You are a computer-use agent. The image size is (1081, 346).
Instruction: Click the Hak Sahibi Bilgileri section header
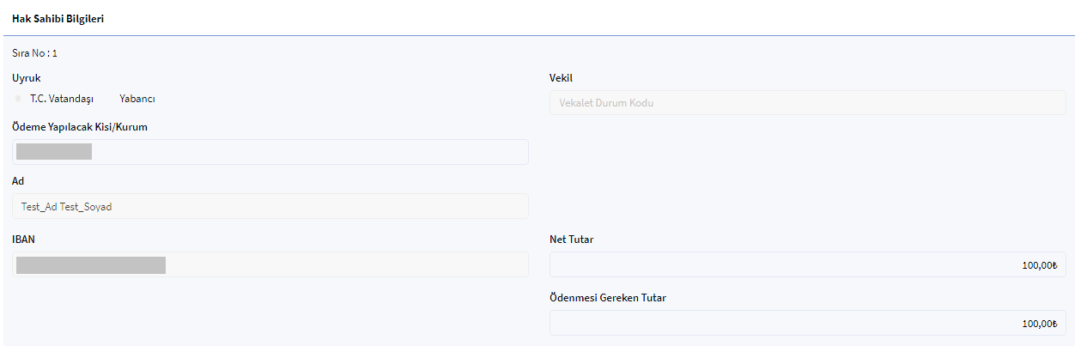[x=58, y=19]
